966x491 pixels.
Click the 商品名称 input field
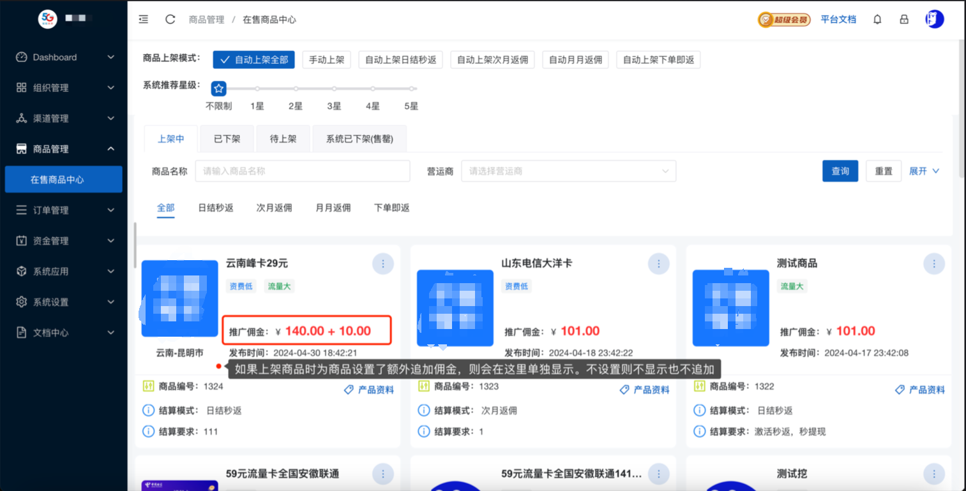(302, 171)
